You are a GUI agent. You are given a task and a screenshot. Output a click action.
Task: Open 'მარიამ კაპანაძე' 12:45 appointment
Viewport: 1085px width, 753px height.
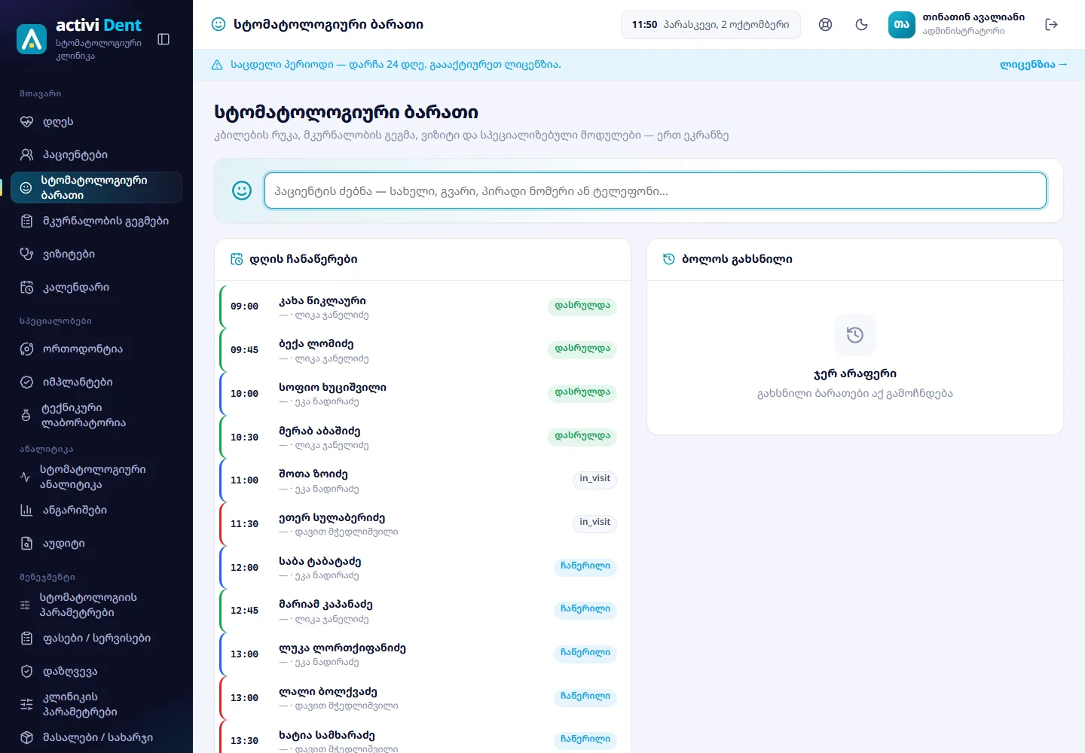422,611
